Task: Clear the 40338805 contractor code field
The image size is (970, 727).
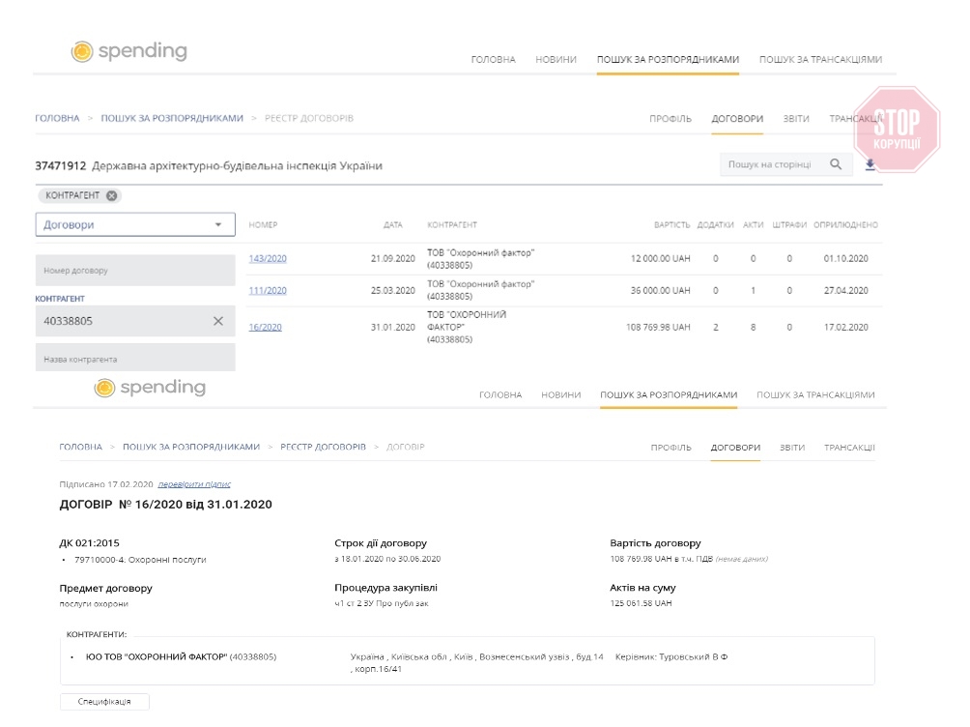Action: [x=217, y=321]
